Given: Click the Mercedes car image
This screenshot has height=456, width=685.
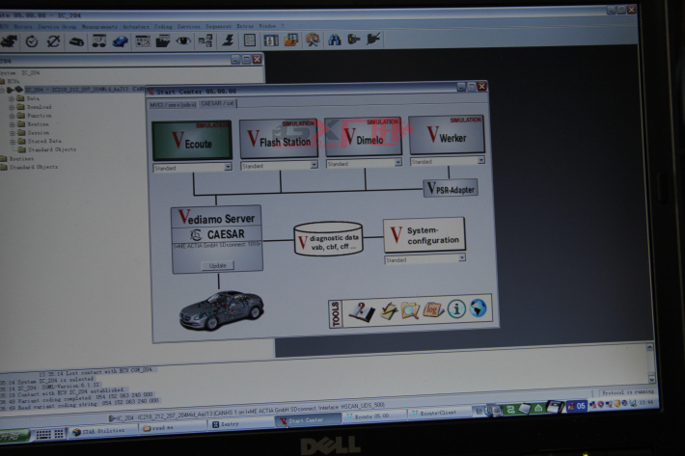Looking at the screenshot, I should (222, 310).
